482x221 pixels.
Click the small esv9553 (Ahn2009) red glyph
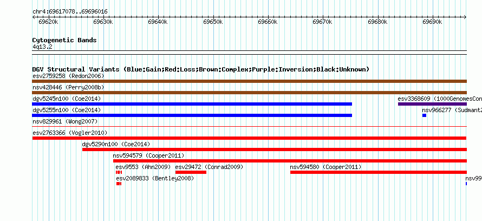(119, 172)
